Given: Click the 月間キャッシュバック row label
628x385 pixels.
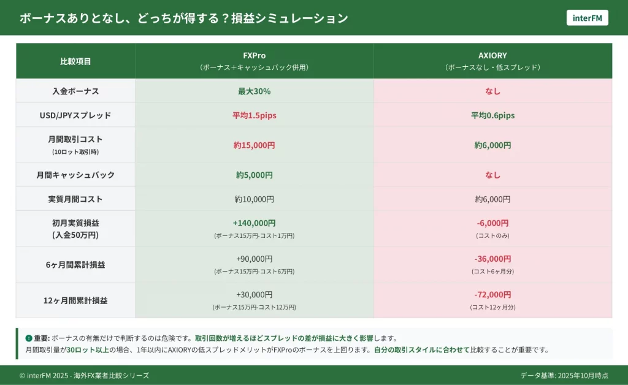Looking at the screenshot, I should coord(75,175).
